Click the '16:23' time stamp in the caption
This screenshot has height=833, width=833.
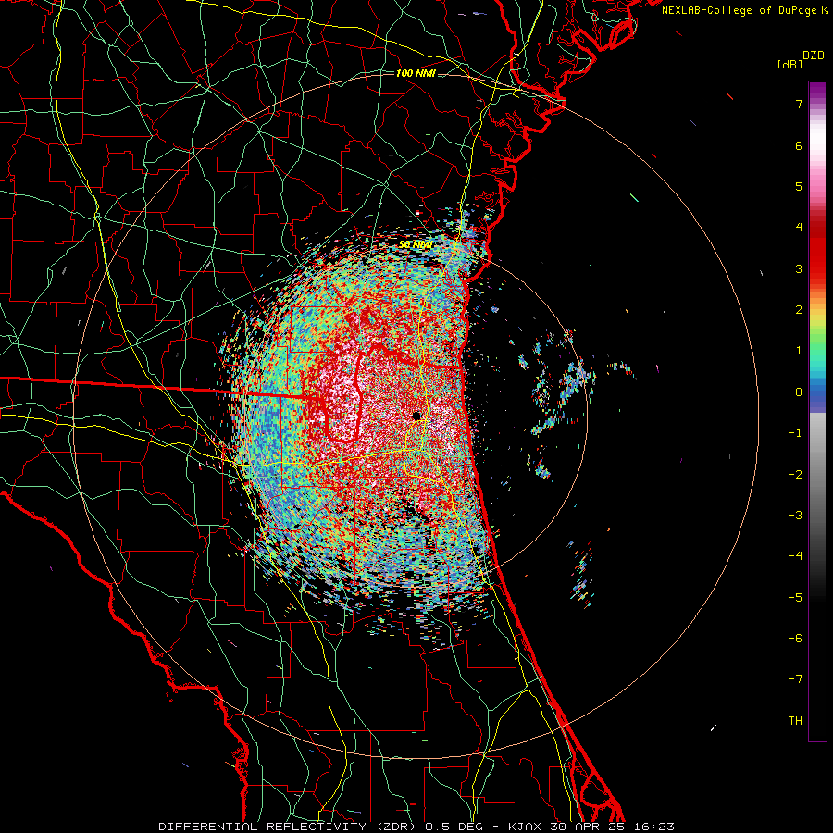click(656, 827)
